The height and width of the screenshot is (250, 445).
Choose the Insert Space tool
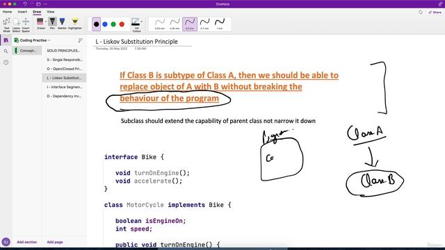(26, 24)
